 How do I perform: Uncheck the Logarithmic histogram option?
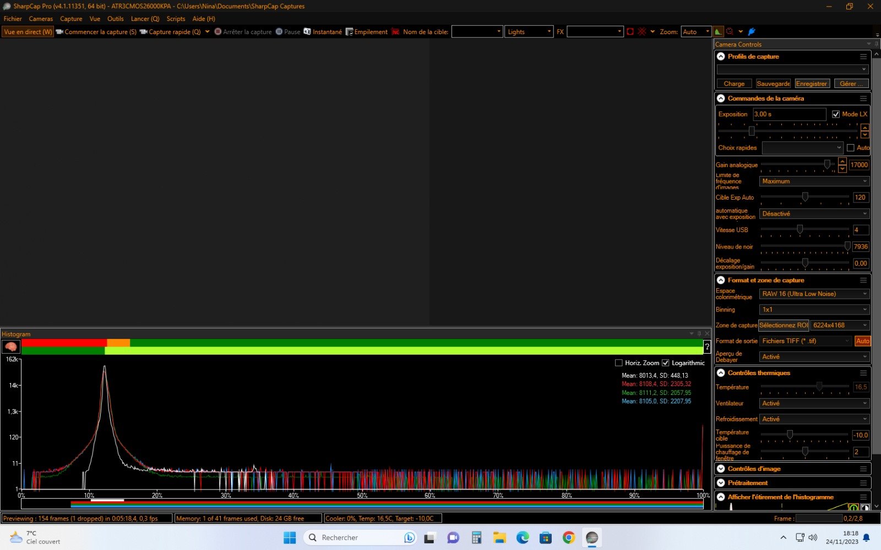666,363
